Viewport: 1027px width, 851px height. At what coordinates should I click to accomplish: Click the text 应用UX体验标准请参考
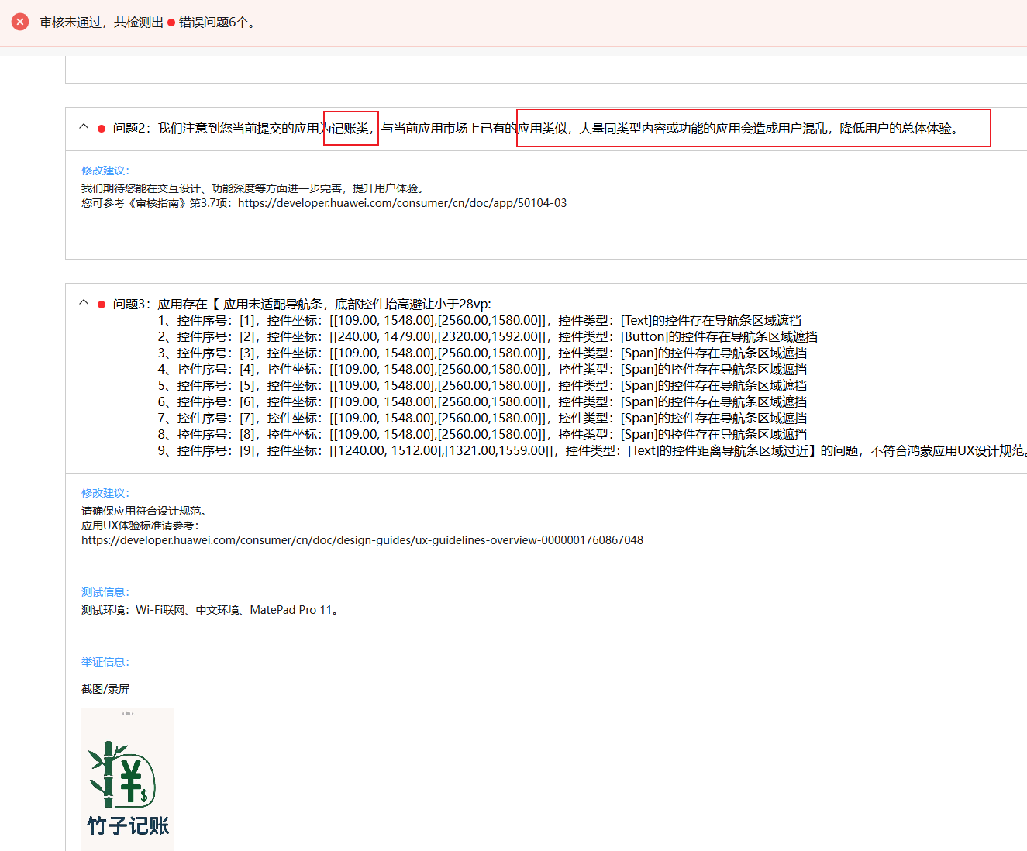tap(140, 525)
